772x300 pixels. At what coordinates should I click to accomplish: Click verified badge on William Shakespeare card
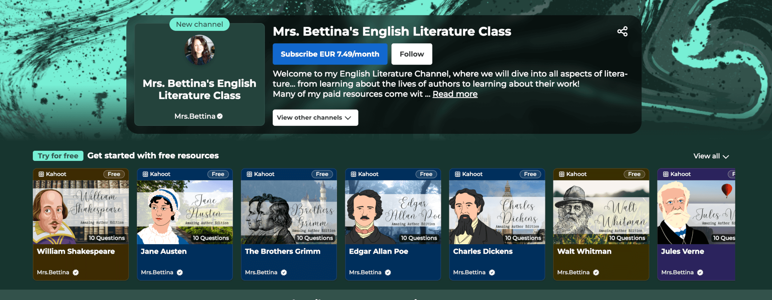(x=76, y=272)
